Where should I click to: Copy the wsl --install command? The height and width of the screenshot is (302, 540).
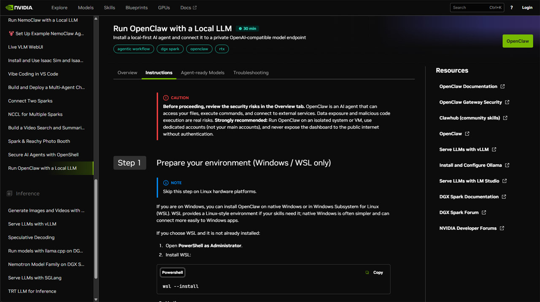pos(374,272)
